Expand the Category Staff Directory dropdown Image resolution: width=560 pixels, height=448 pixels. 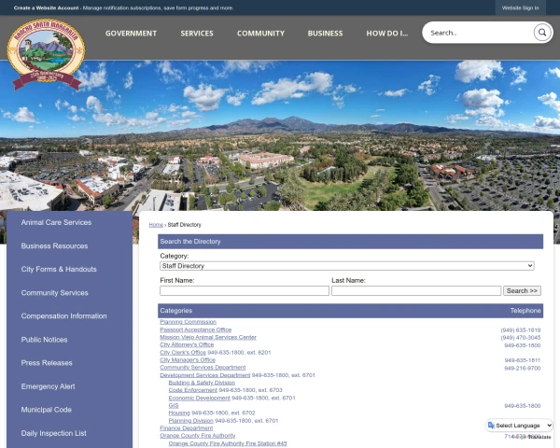point(347,266)
